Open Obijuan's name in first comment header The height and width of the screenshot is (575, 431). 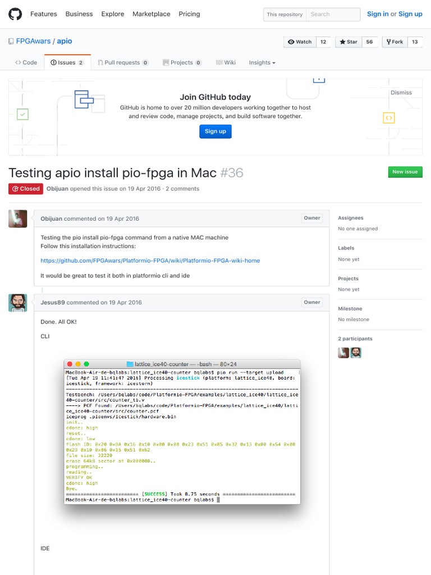(51, 218)
